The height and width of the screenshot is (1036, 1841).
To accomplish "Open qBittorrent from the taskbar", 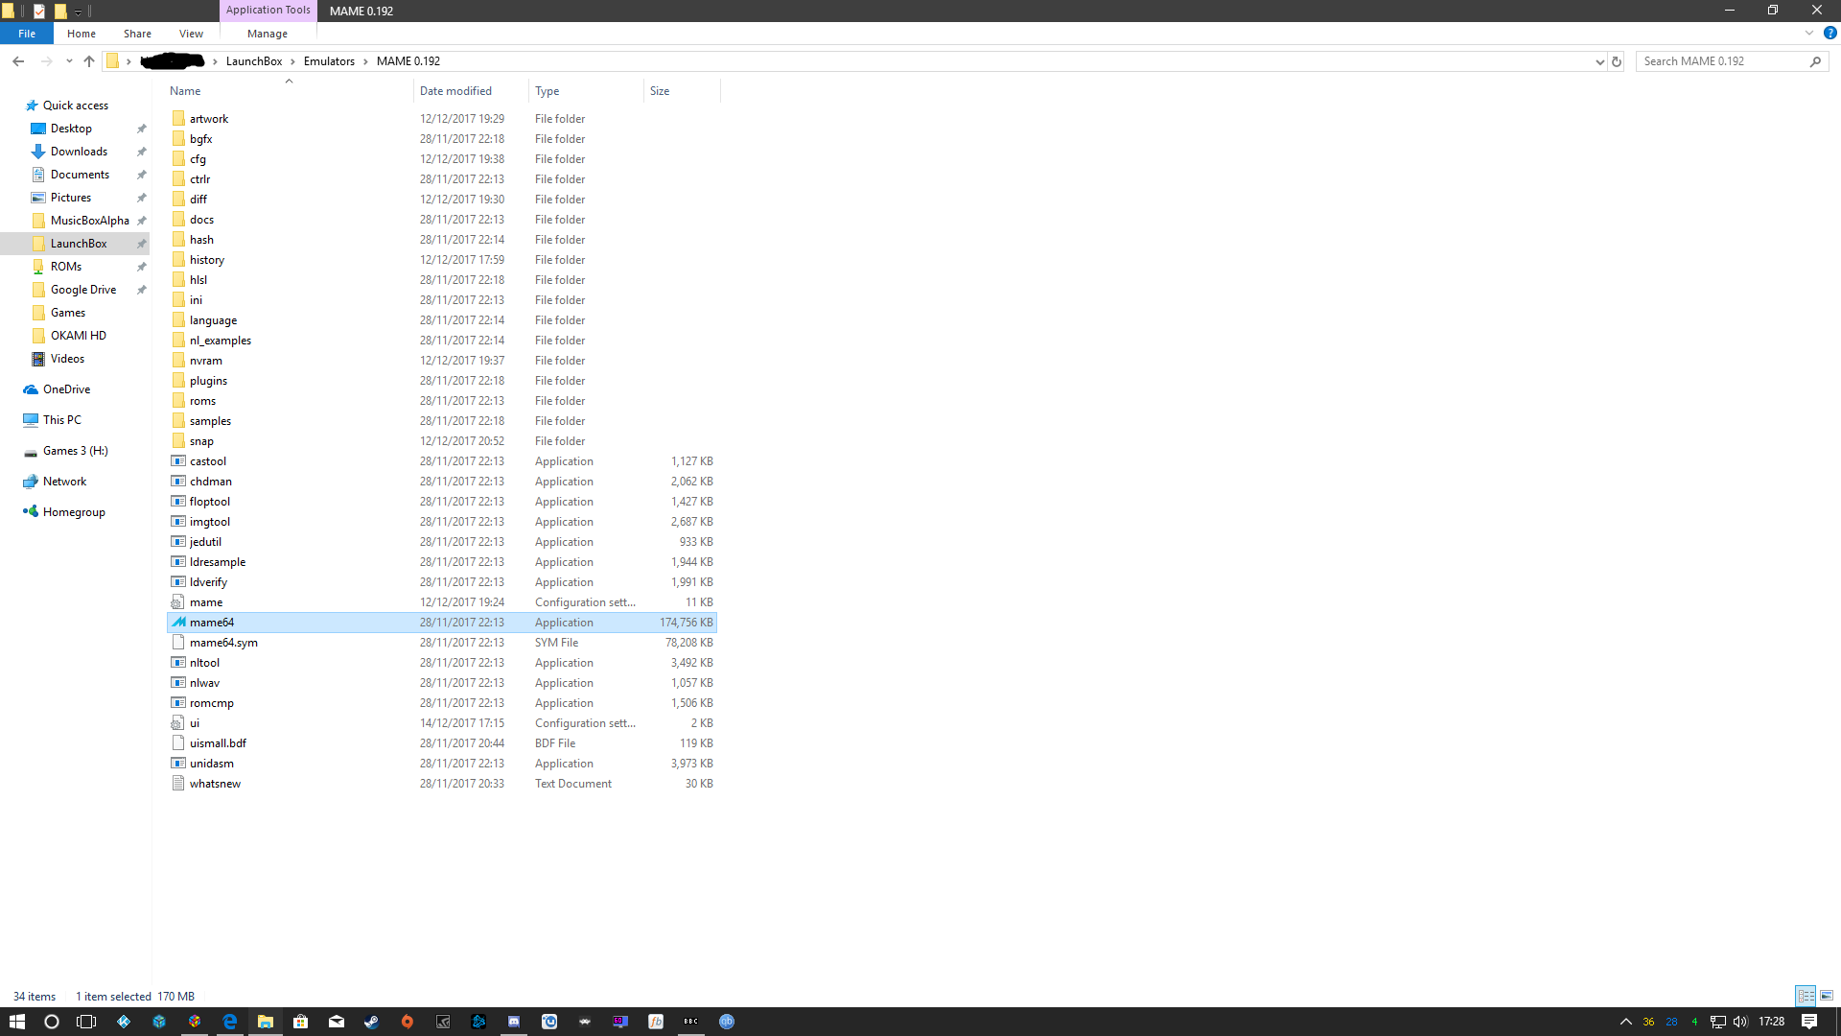I will point(727,1022).
